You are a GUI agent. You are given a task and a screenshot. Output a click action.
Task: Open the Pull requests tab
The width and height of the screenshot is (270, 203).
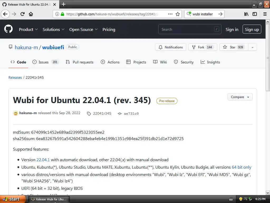coord(80,62)
